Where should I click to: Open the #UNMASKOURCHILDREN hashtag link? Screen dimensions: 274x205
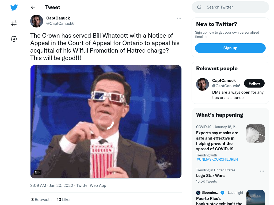tap(217, 159)
